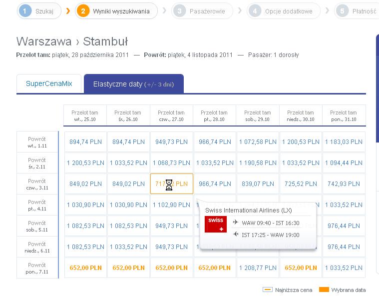The width and height of the screenshot is (379, 298).
Task: Click step 3 Pasażerowie
Action: point(202,11)
